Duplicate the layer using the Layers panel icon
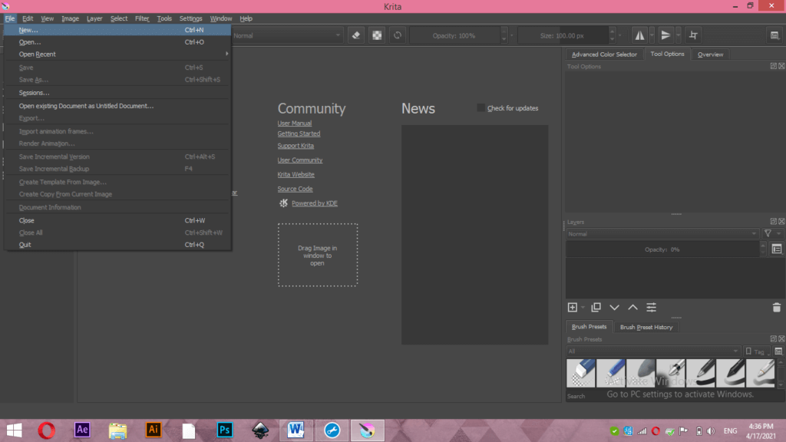 coord(596,307)
